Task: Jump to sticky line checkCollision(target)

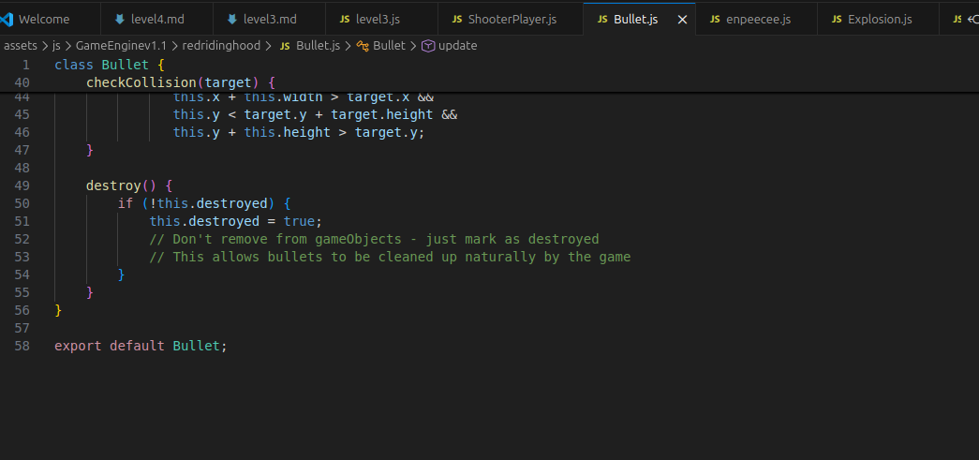Action: click(181, 82)
